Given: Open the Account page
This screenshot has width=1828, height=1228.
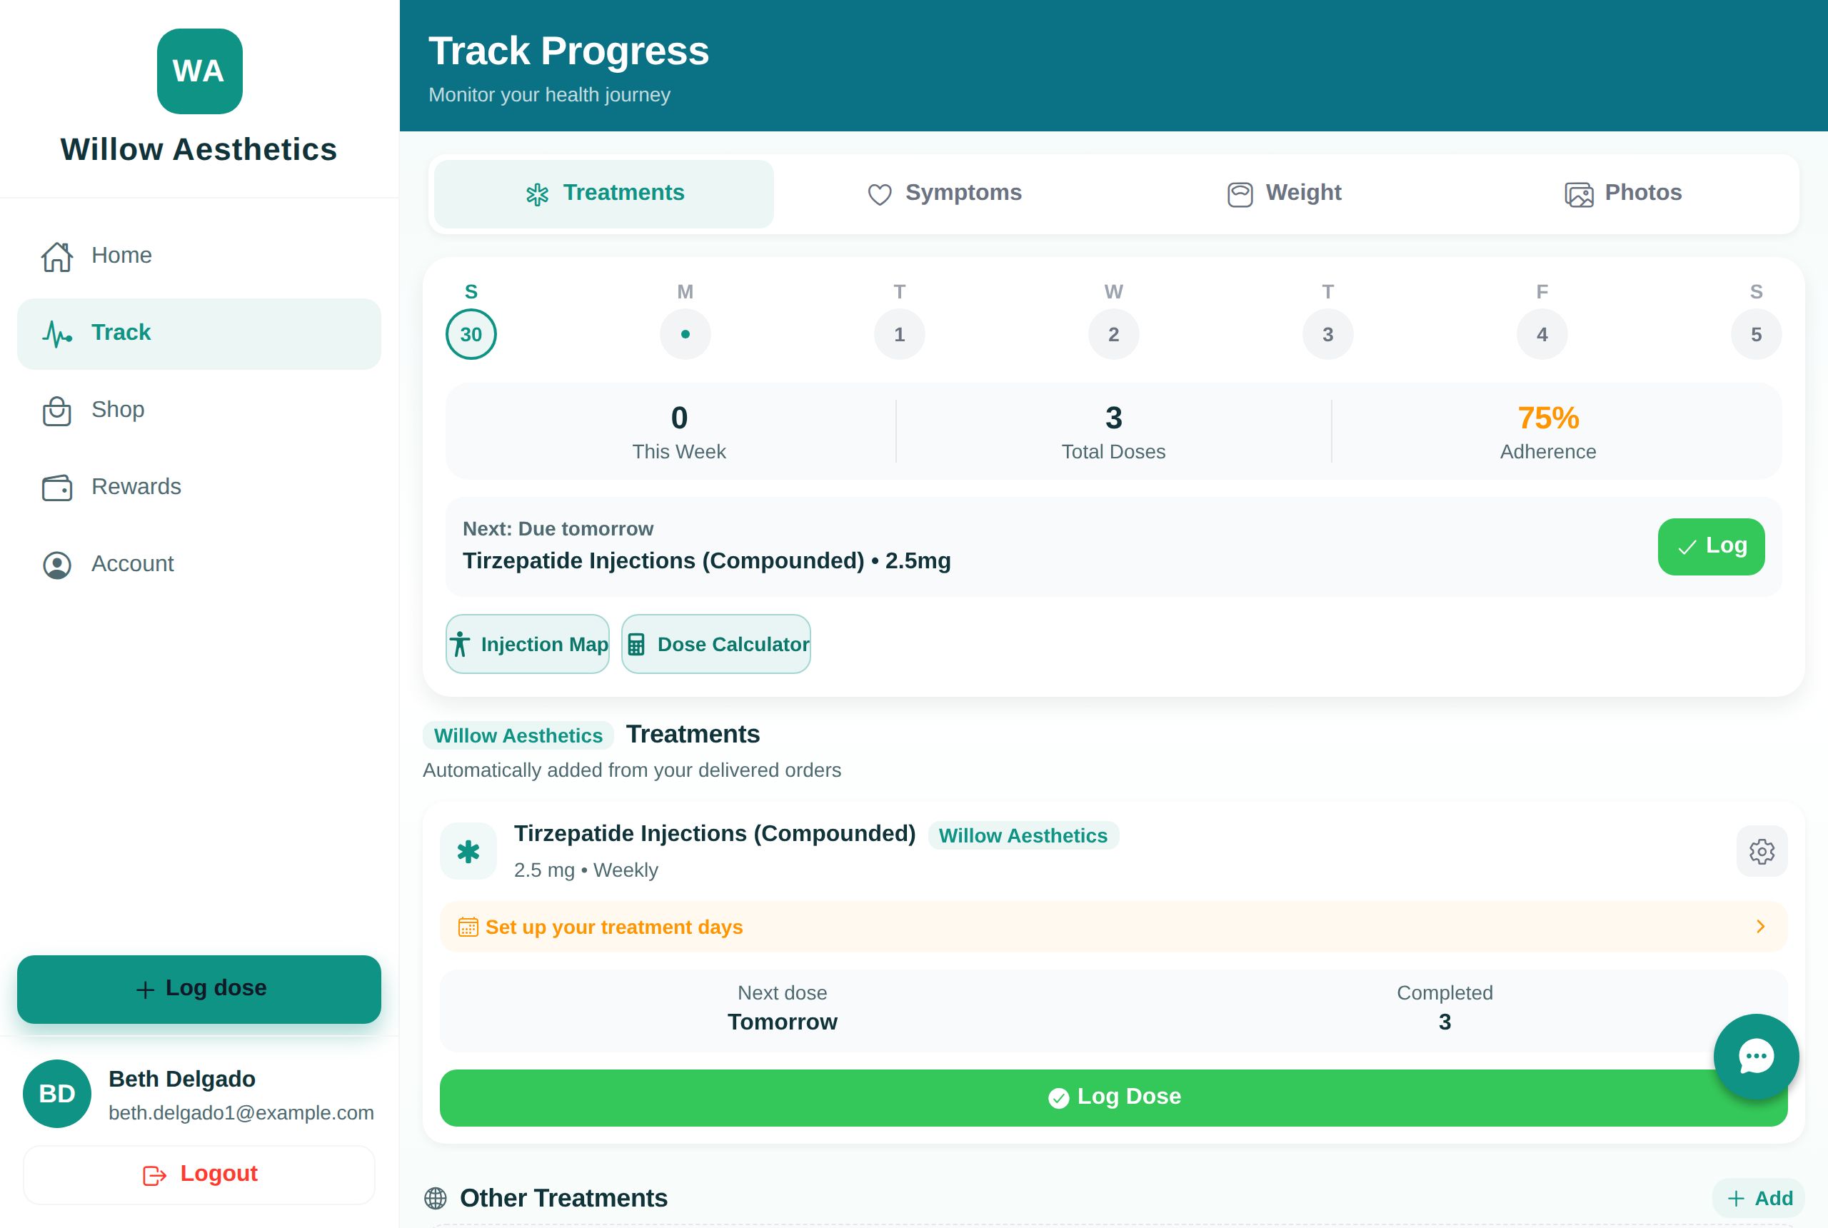Looking at the screenshot, I should click(x=199, y=564).
